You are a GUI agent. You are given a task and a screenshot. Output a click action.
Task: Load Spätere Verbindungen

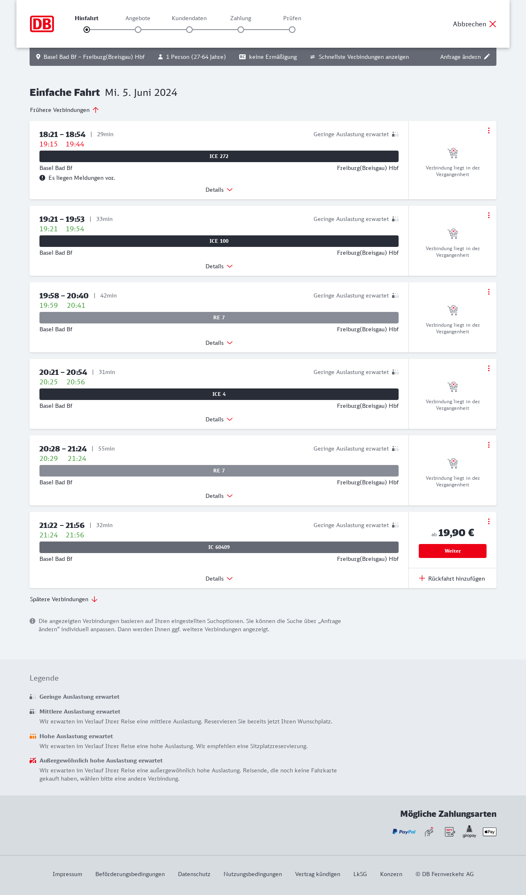[63, 599]
